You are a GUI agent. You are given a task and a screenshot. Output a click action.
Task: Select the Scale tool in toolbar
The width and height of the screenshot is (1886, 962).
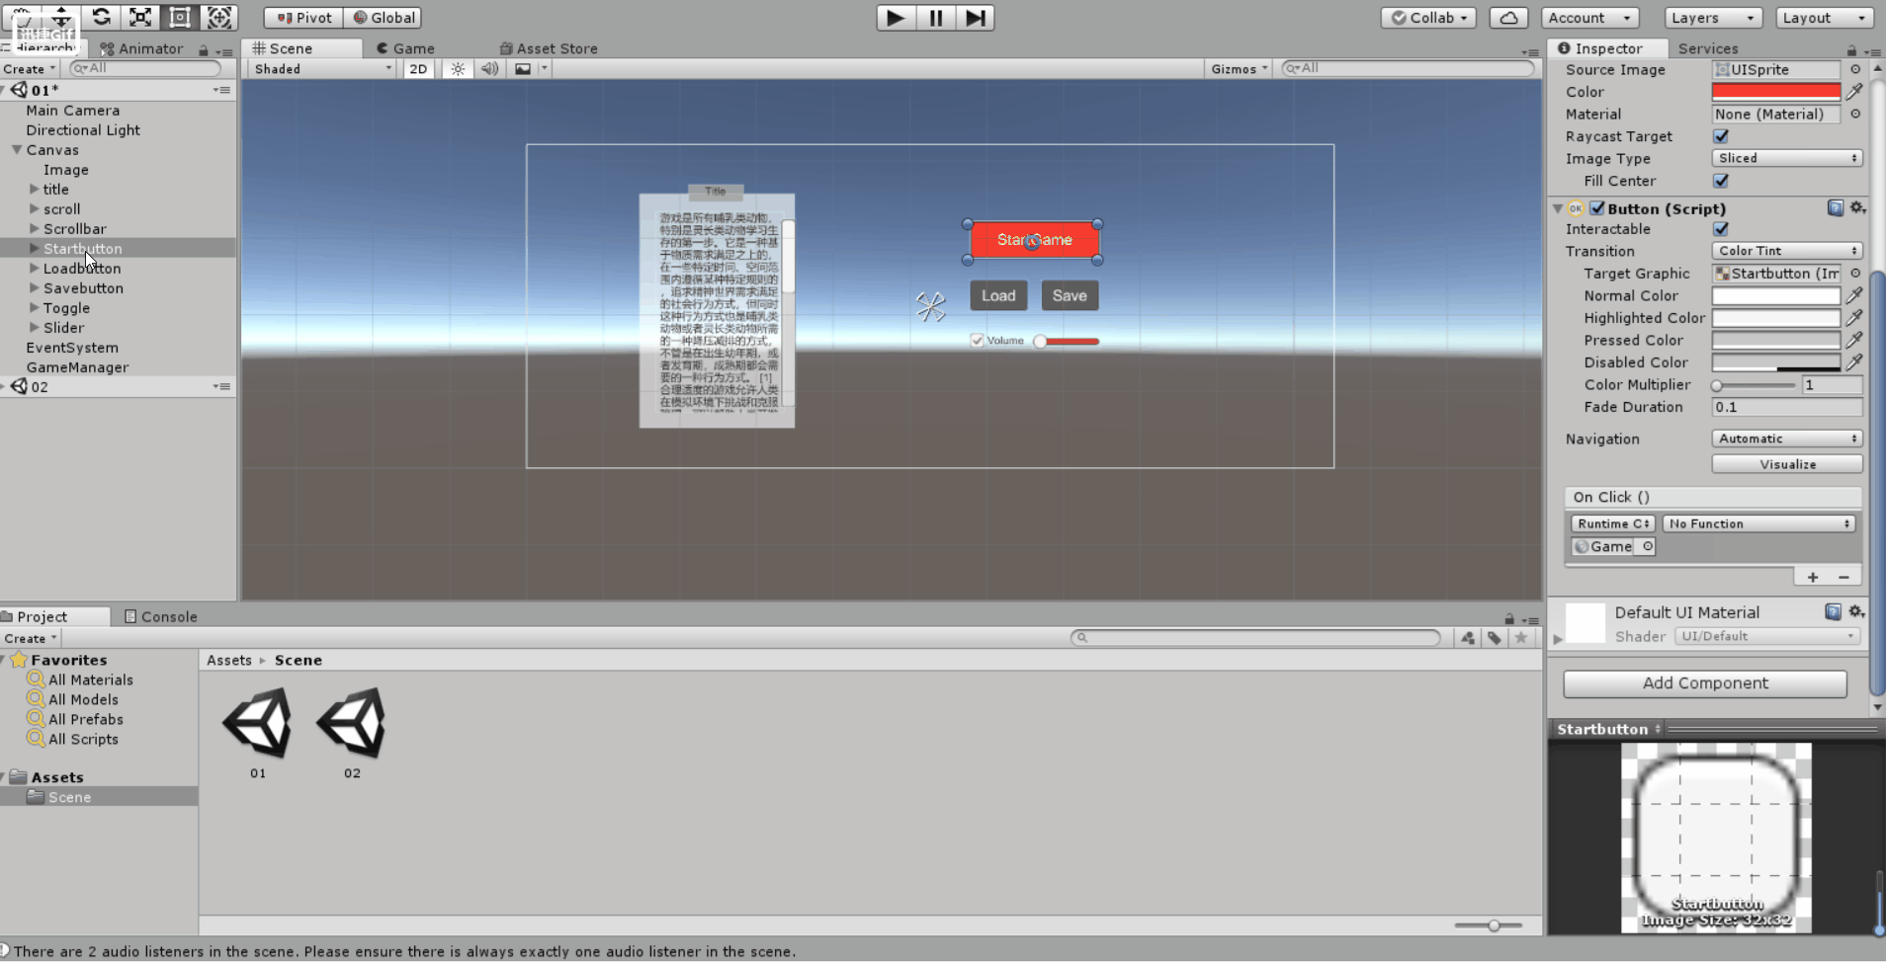coord(140,17)
